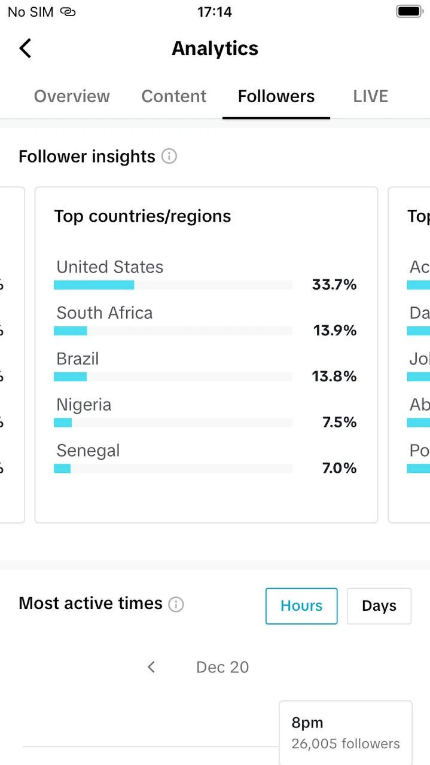This screenshot has width=430, height=765.
Task: Show previous date with left chevron
Action: pyautogui.click(x=151, y=667)
